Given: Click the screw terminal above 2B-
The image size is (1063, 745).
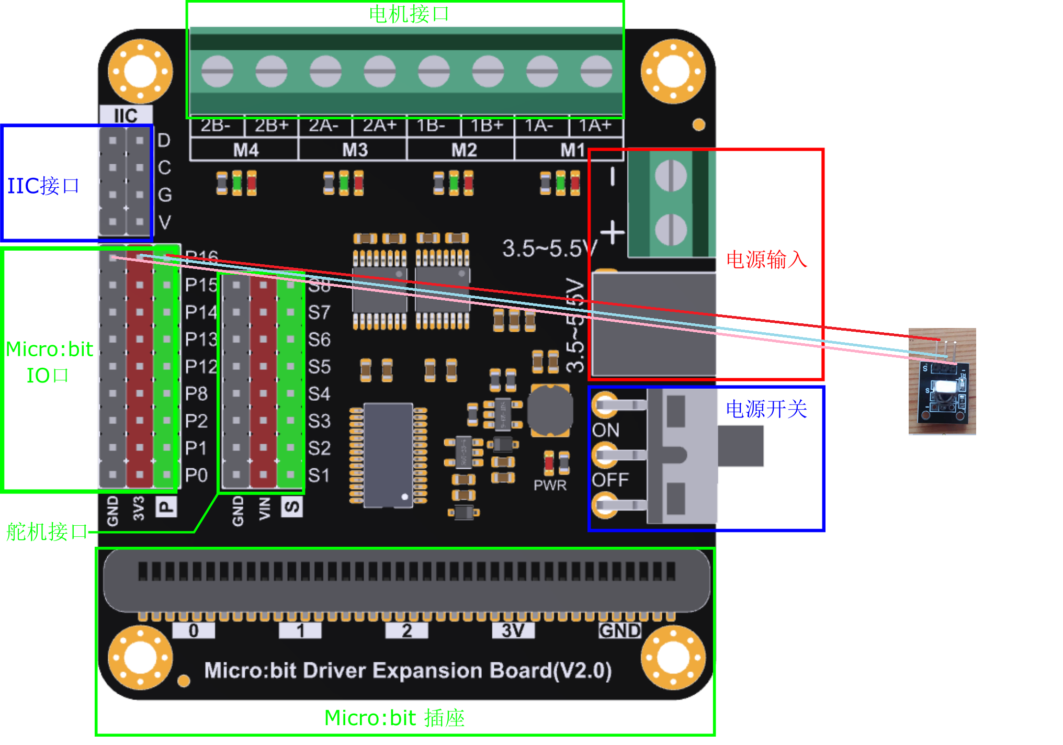Looking at the screenshot, I should [217, 71].
